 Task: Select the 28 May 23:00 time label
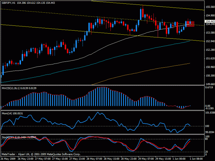coord(129,159)
